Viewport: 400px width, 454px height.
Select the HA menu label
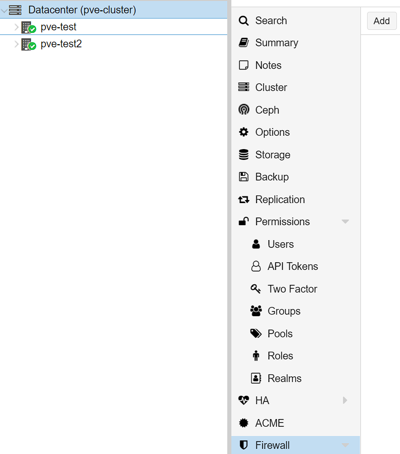pyautogui.click(x=262, y=401)
